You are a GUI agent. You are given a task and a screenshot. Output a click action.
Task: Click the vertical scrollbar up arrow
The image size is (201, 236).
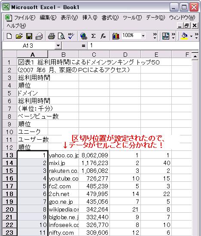[195, 56]
